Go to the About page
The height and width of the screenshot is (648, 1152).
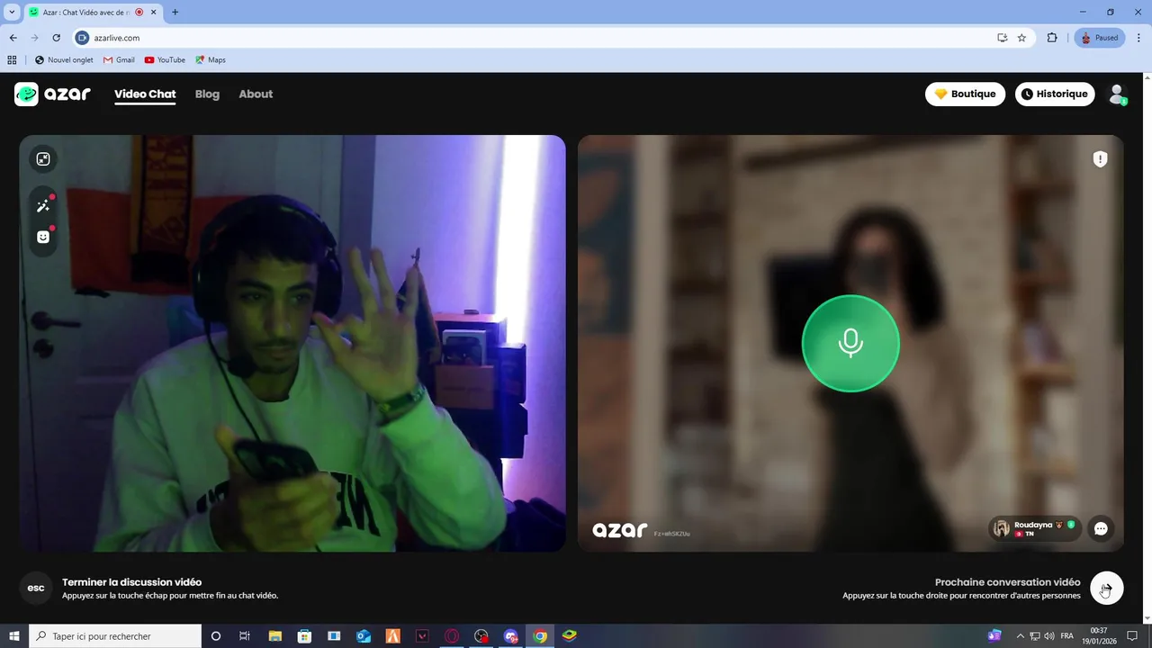coord(256,94)
